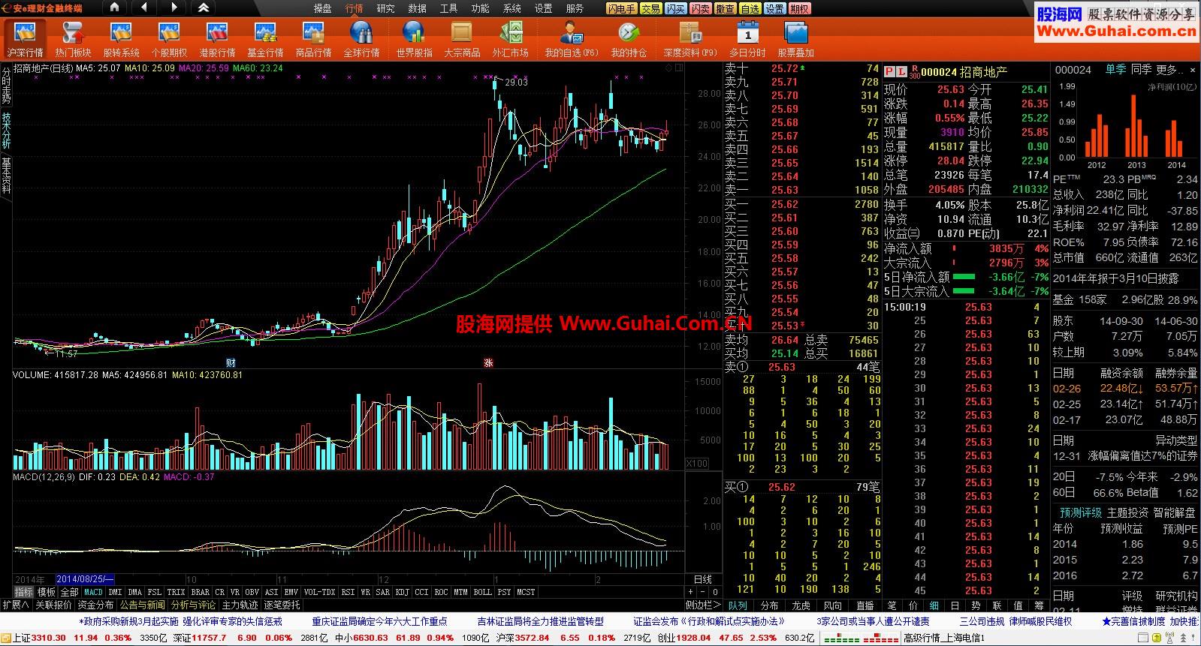Open 更多 options in finance panel
Image resolution: width=1201 pixels, height=646 pixels.
coord(1170,70)
